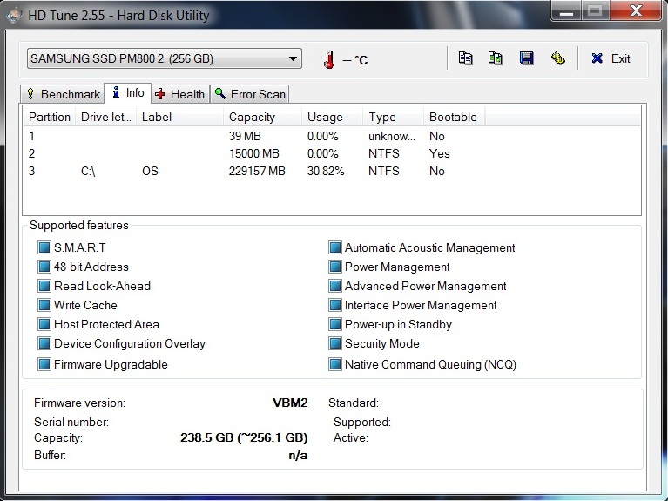Toggle the Read Look-Ahead checkbox
The height and width of the screenshot is (501, 668).
pos(44,286)
